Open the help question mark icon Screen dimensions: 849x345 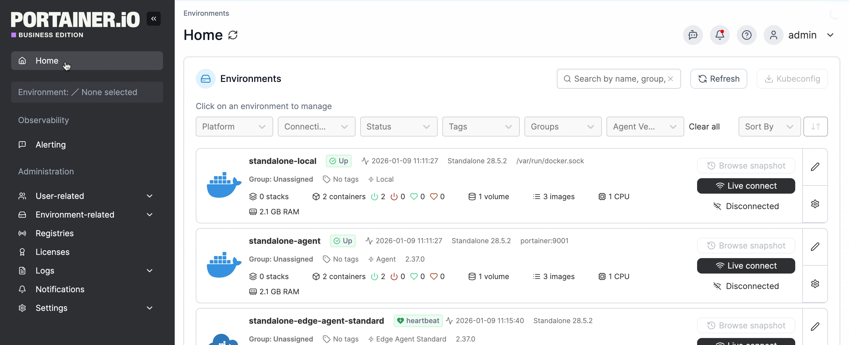[746, 35]
